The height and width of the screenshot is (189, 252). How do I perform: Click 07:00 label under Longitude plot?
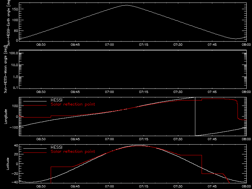[x=109, y=139]
